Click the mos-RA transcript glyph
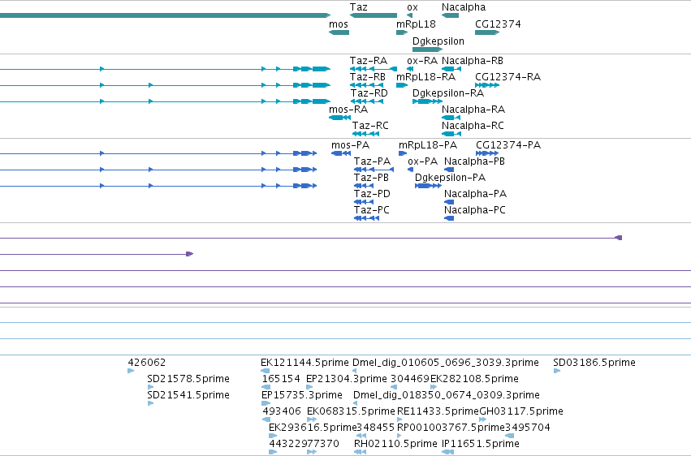691x456 pixels. point(339,118)
